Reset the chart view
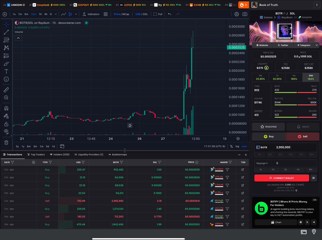 (130, 125)
